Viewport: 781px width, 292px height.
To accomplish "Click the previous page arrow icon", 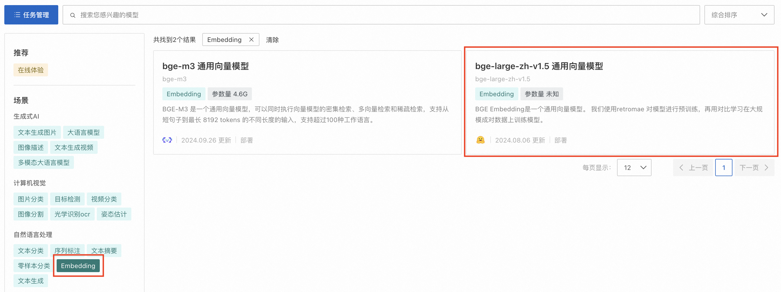I will 681,168.
